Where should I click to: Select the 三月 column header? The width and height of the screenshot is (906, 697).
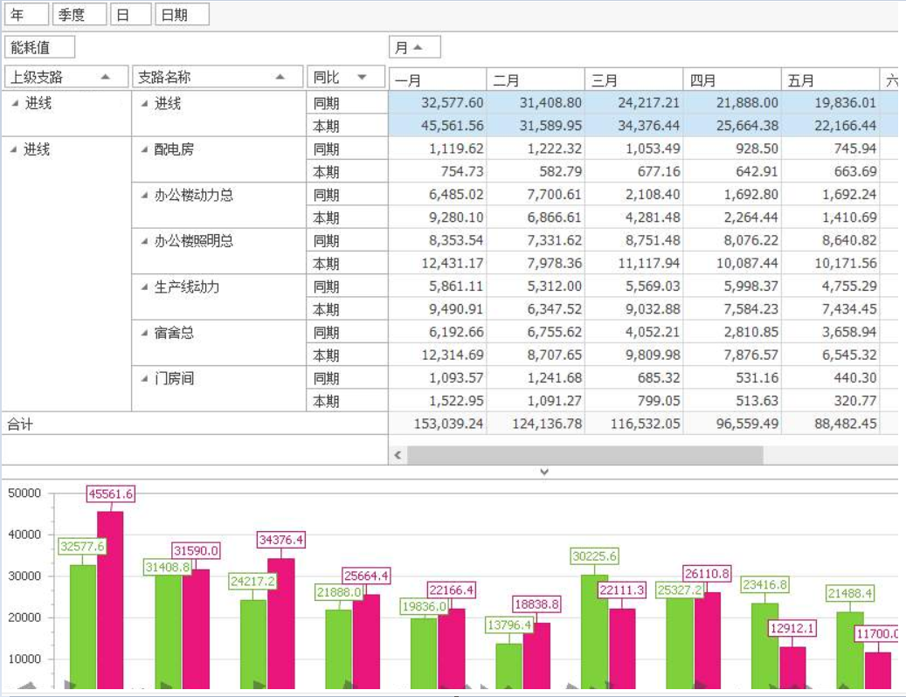click(633, 80)
